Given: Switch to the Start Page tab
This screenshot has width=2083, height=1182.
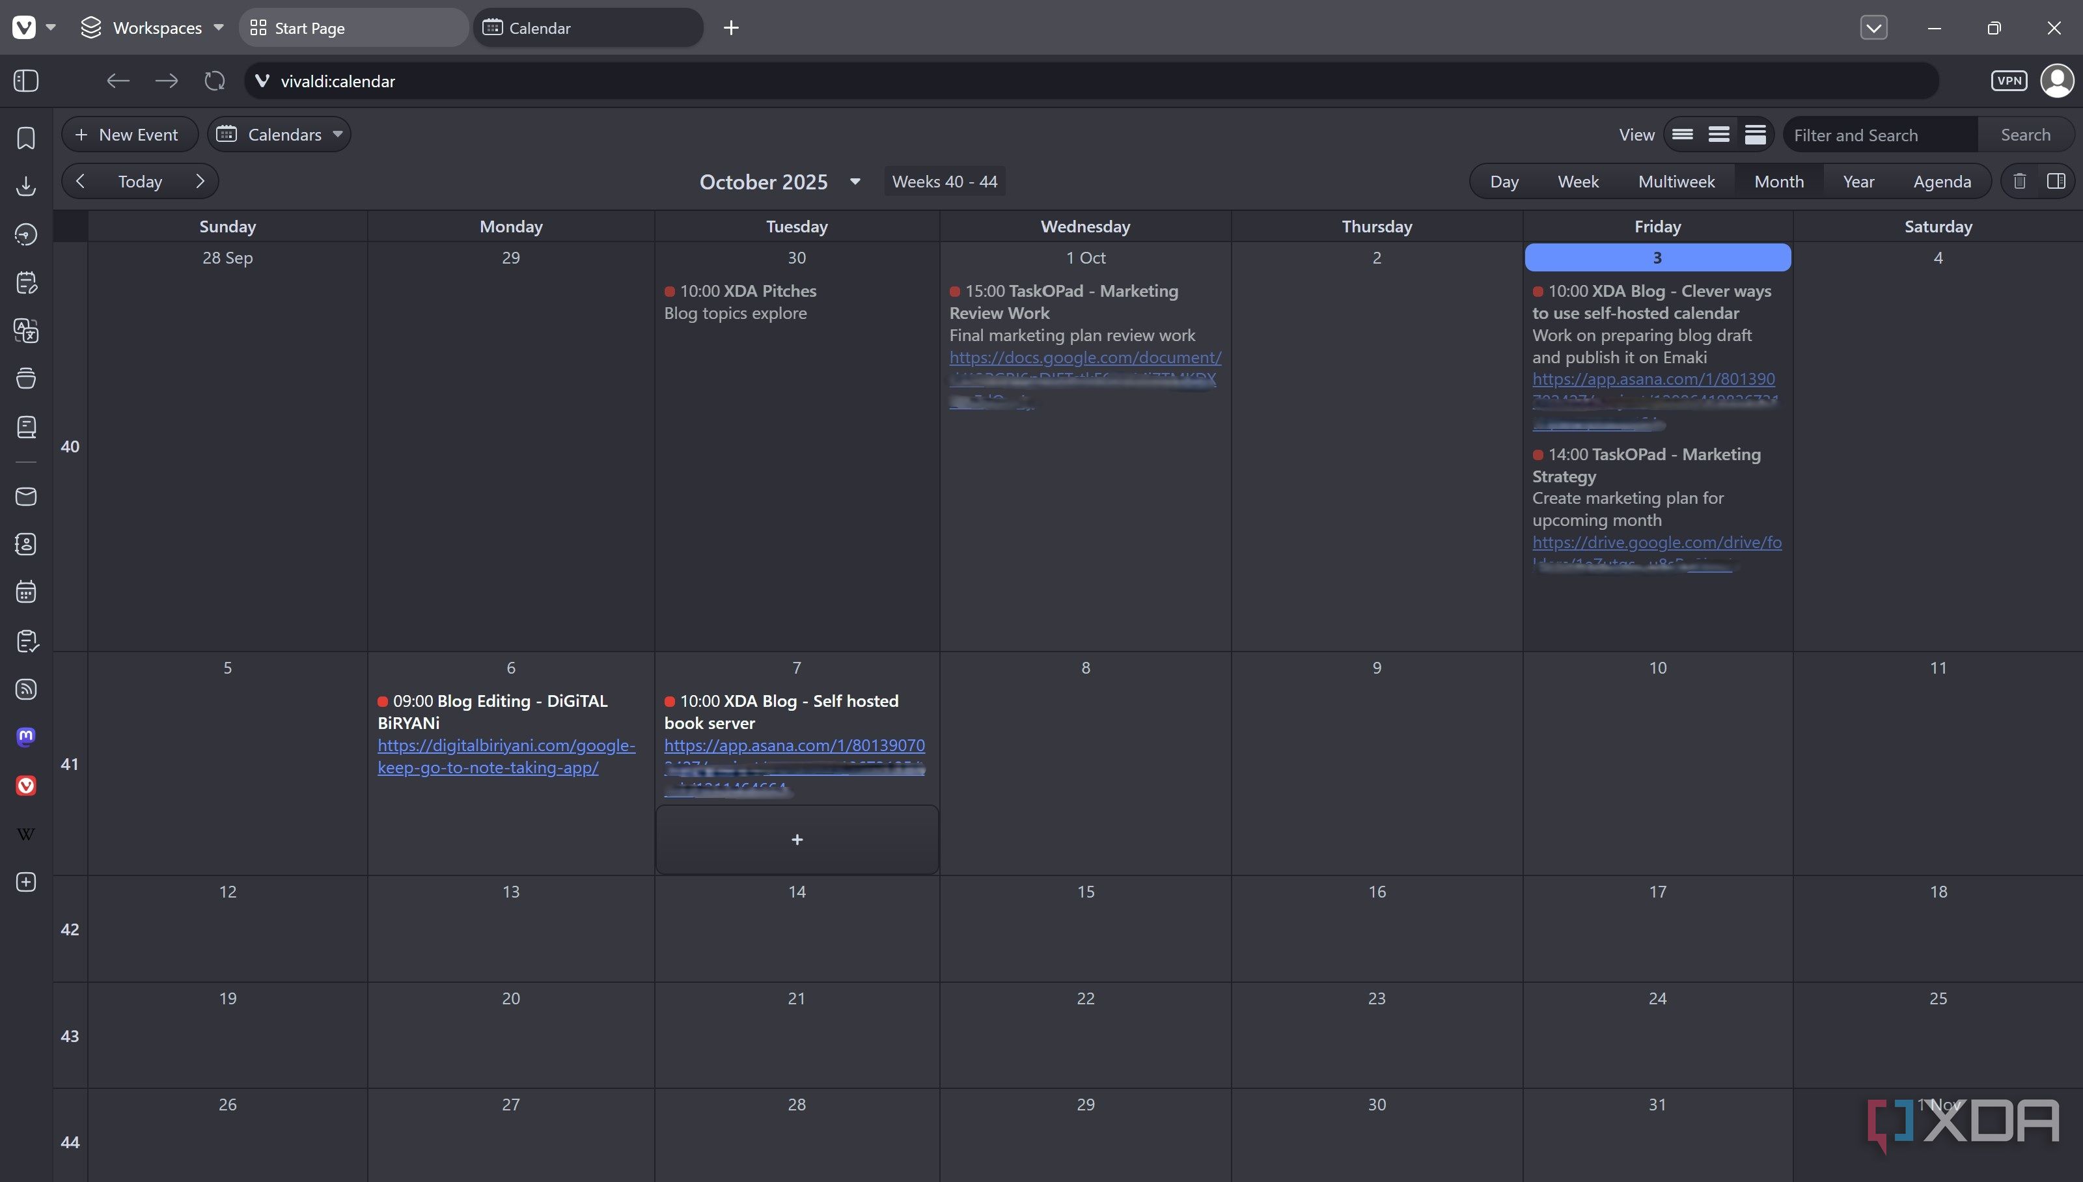Looking at the screenshot, I should coord(354,27).
